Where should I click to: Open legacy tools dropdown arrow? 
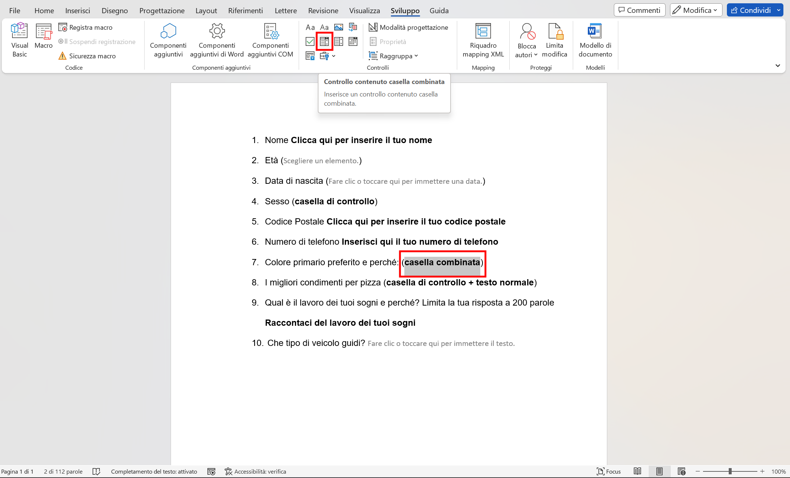(x=334, y=56)
